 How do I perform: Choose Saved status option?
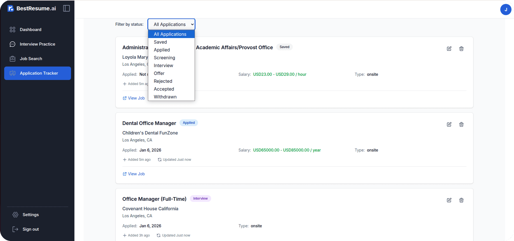pos(171,42)
